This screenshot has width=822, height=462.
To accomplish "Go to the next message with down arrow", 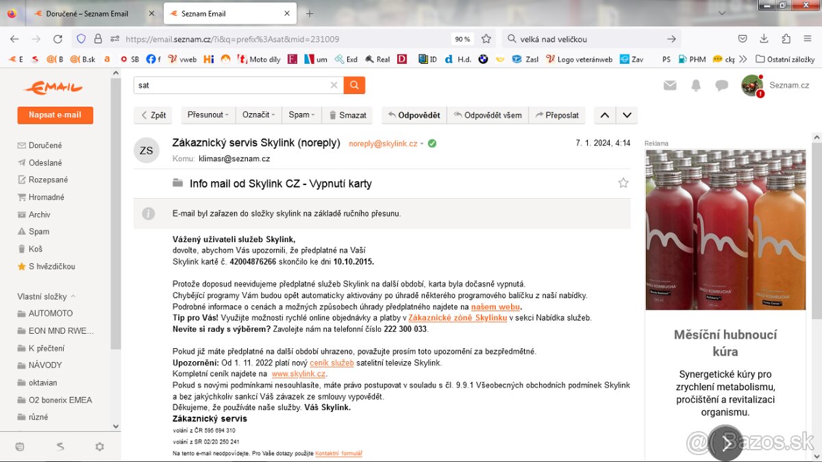I will click(626, 115).
